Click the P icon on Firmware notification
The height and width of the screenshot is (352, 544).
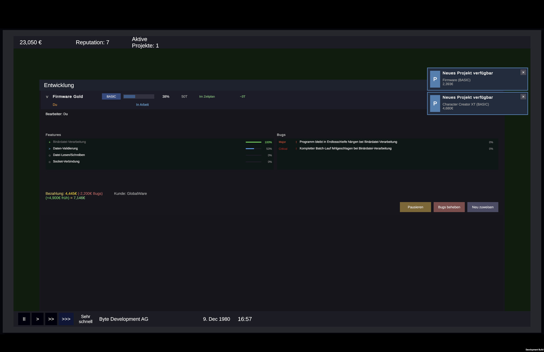click(435, 79)
